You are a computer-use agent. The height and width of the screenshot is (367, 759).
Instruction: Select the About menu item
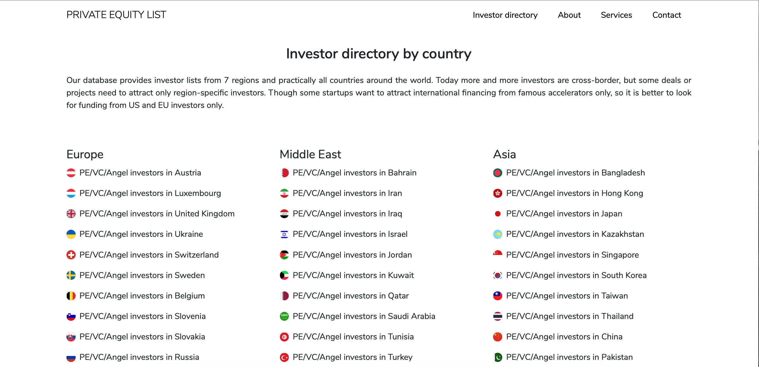pyautogui.click(x=569, y=15)
